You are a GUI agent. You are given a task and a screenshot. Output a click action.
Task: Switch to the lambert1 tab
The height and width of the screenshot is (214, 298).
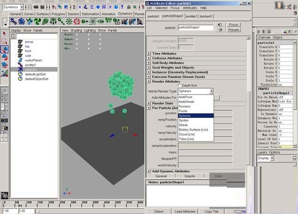(x=206, y=16)
